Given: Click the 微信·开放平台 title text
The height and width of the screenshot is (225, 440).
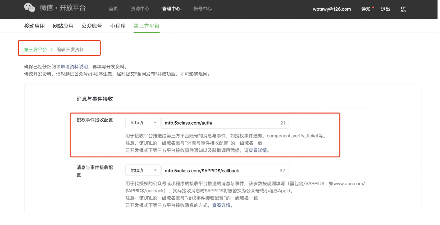Looking at the screenshot, I should coord(63,8).
